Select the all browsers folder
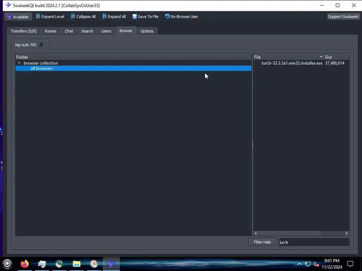362x271 pixels. click(133, 68)
